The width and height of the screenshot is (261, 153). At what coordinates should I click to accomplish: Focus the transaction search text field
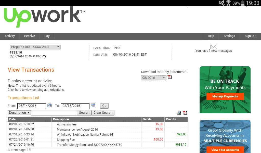(x=54, y=113)
